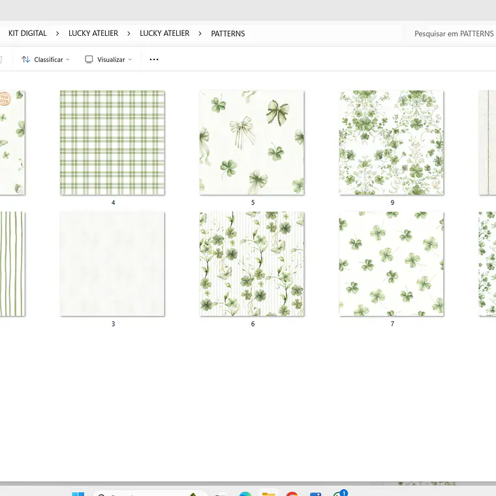Click the File Explorer taskbar icon
Screen dimensions: 496x496
268,493
